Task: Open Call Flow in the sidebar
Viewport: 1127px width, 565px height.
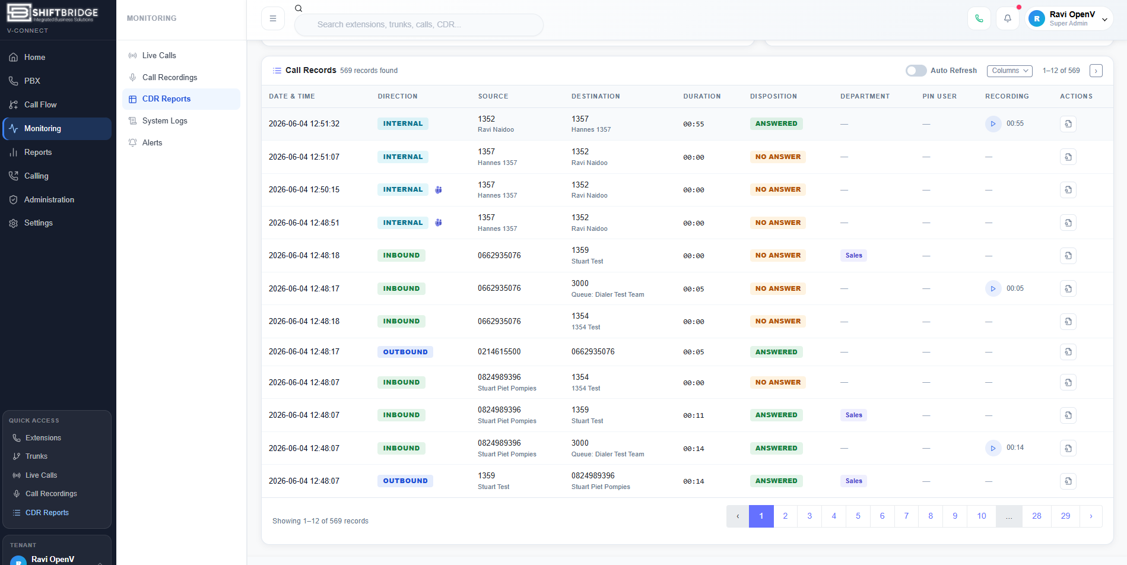Action: pyautogui.click(x=57, y=104)
